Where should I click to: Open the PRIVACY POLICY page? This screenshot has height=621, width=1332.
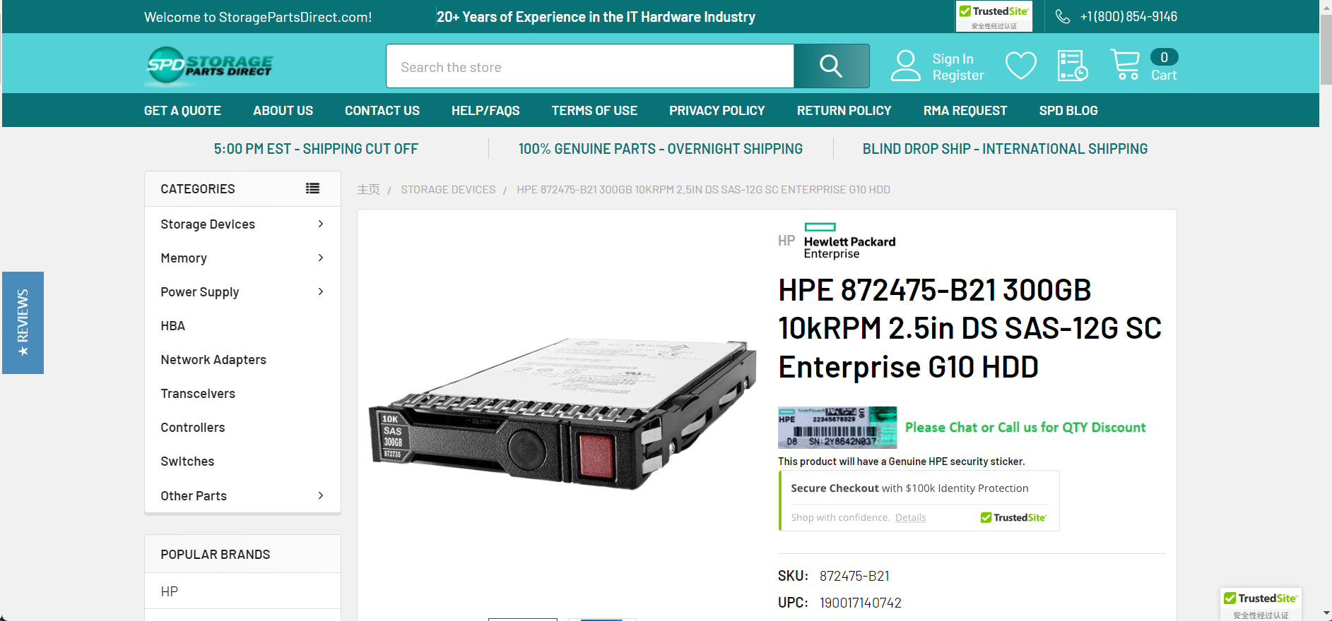[x=717, y=111]
